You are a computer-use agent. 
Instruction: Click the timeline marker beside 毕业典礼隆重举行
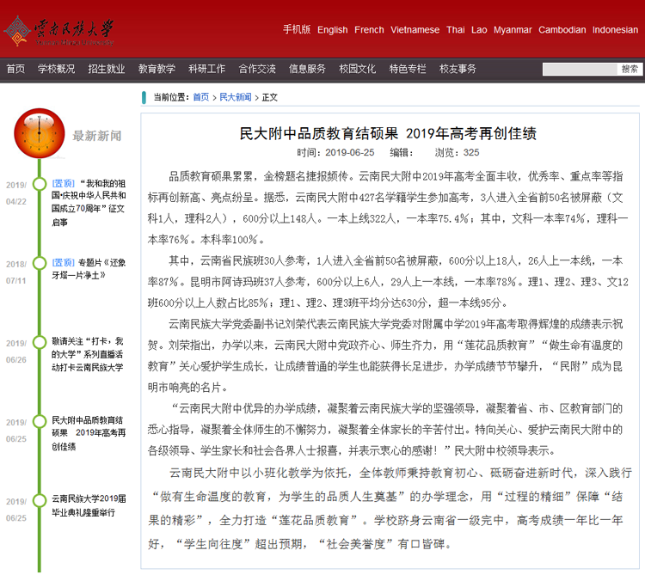pyautogui.click(x=40, y=500)
